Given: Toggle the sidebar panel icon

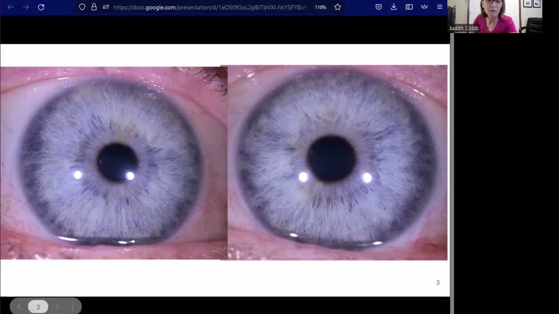Looking at the screenshot, I should click(409, 7).
